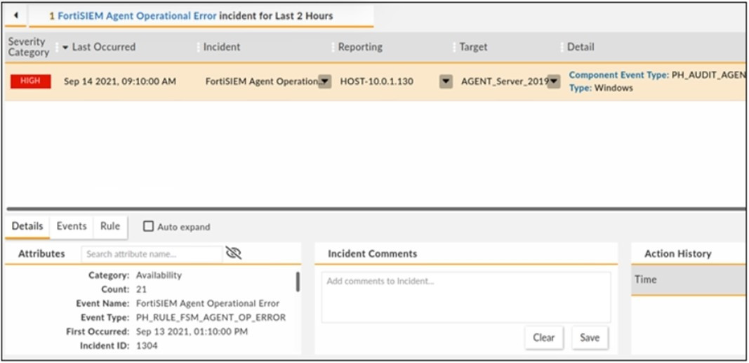Switch to the Events tab
The height and width of the screenshot is (363, 749).
pos(72,226)
